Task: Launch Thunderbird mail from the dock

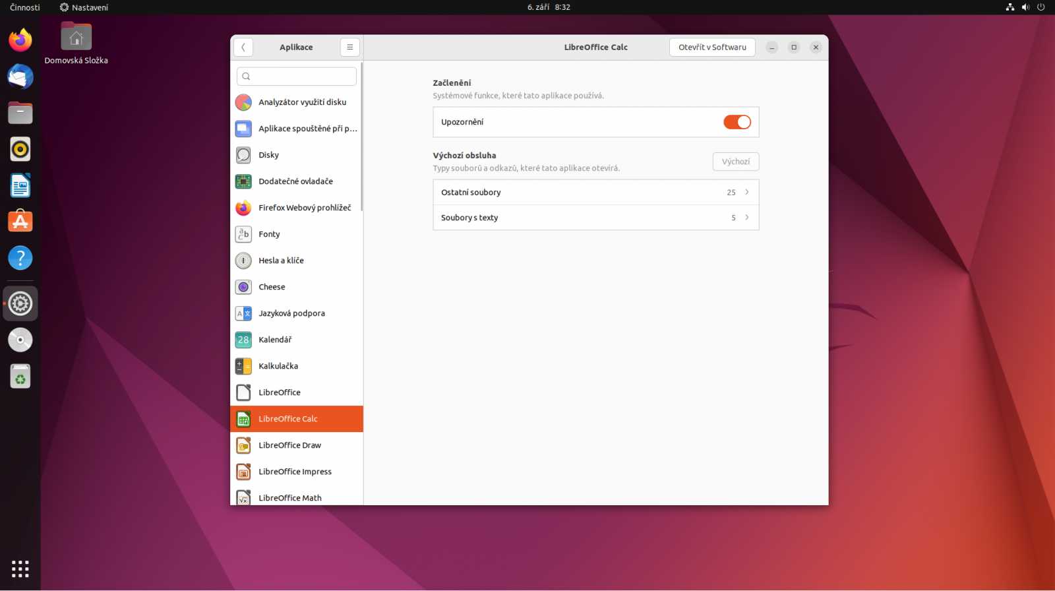Action: click(20, 77)
